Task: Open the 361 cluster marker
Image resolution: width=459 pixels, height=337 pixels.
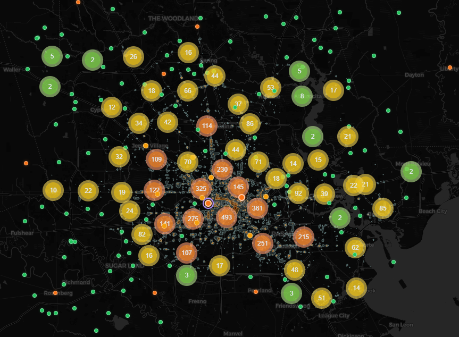Action: point(257,208)
